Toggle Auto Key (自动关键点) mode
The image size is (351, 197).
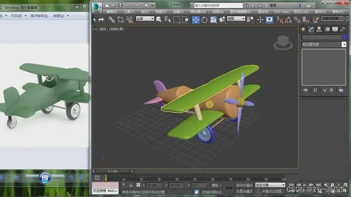click(244, 185)
